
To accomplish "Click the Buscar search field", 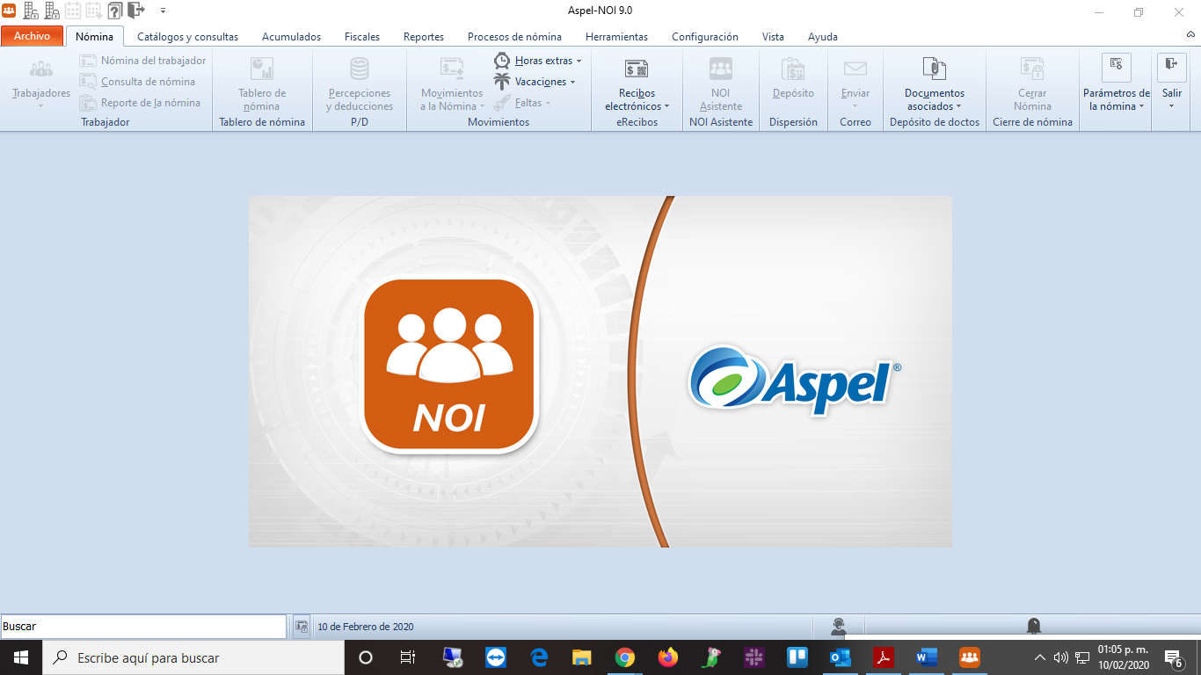I will point(143,627).
